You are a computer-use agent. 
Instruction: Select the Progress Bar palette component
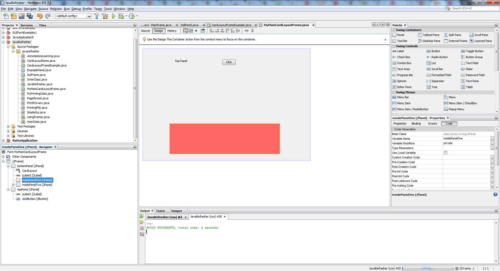click(x=403, y=75)
